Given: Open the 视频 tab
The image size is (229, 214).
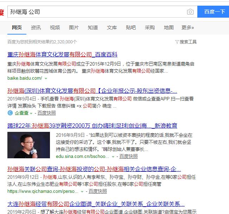Looking at the screenshot, I should click(x=55, y=27).
